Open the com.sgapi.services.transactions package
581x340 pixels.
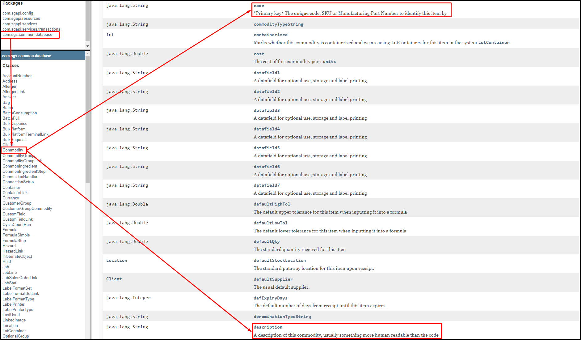31,29
